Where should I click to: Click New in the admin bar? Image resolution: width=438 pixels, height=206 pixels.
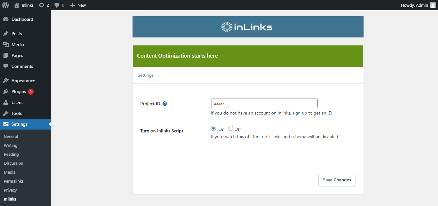(82, 5)
